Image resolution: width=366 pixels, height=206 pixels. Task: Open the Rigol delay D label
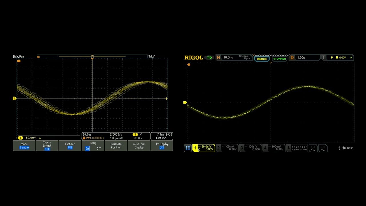pyautogui.click(x=292, y=58)
